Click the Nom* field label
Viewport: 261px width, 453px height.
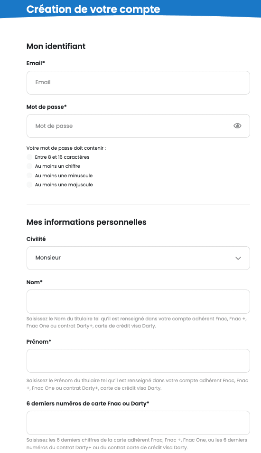tap(35, 282)
